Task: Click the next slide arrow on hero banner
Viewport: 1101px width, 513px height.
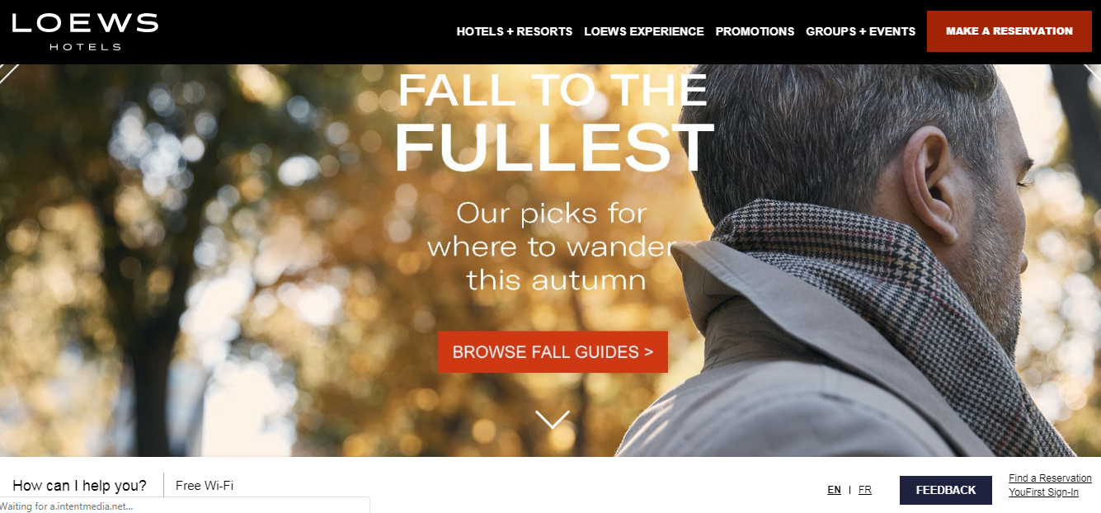Action: [x=1093, y=73]
